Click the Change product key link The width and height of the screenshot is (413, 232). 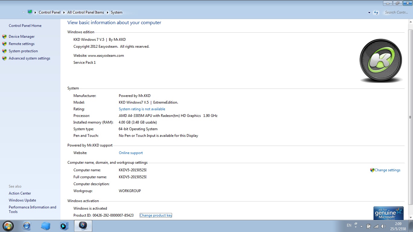tap(156, 215)
